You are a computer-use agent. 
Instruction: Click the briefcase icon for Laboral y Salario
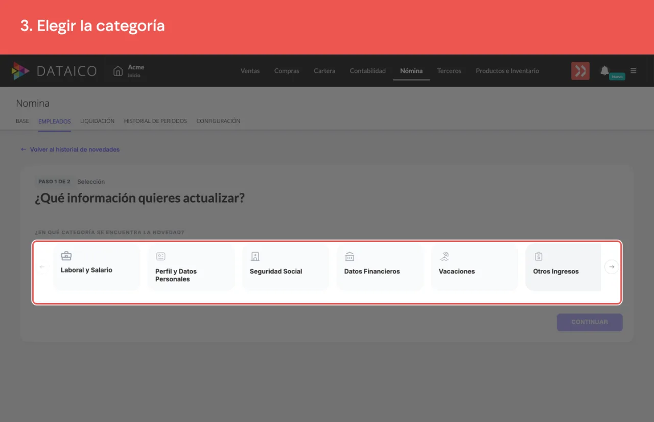click(x=66, y=256)
